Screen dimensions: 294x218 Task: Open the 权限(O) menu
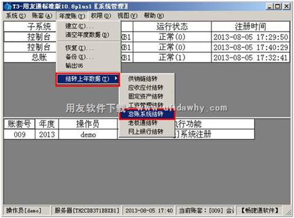tap(101, 16)
